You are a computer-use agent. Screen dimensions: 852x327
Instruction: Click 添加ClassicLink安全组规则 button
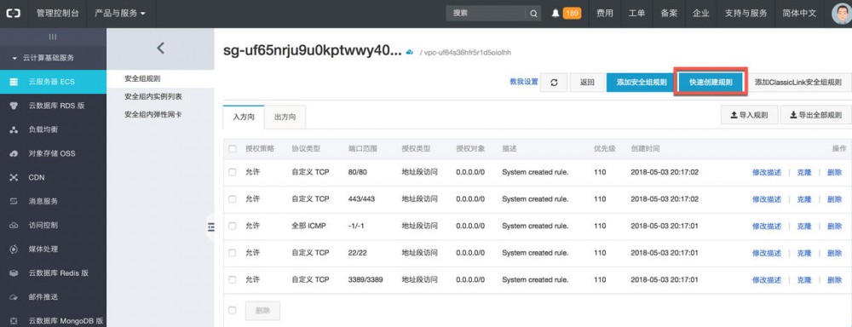(798, 83)
